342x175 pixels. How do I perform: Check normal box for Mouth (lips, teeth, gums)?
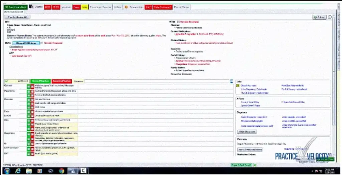point(29,154)
